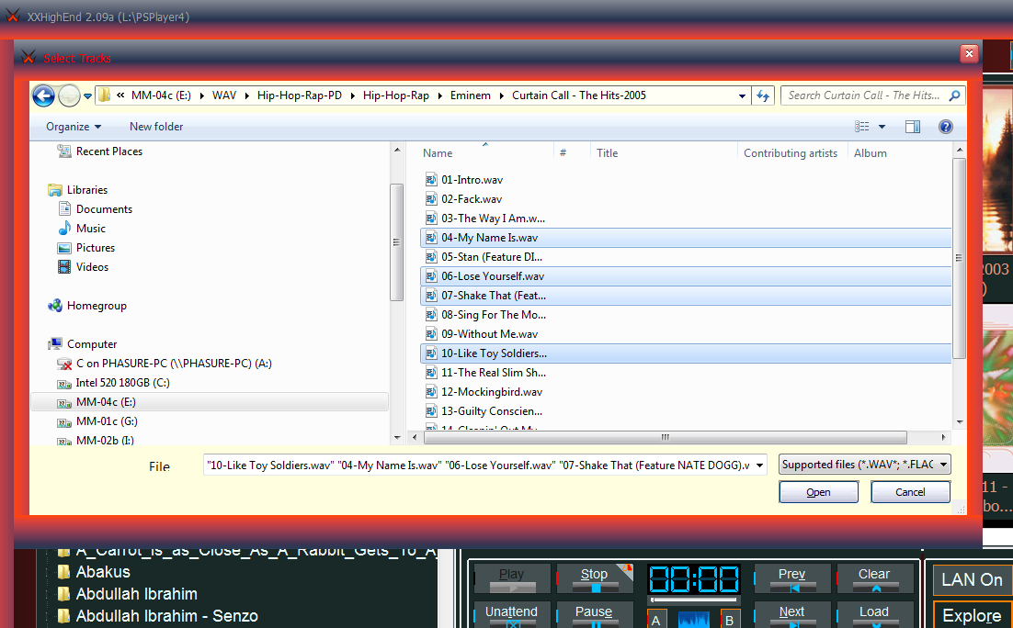This screenshot has height=628, width=1013.
Task: Click Open to load selected tracks
Action: [818, 492]
